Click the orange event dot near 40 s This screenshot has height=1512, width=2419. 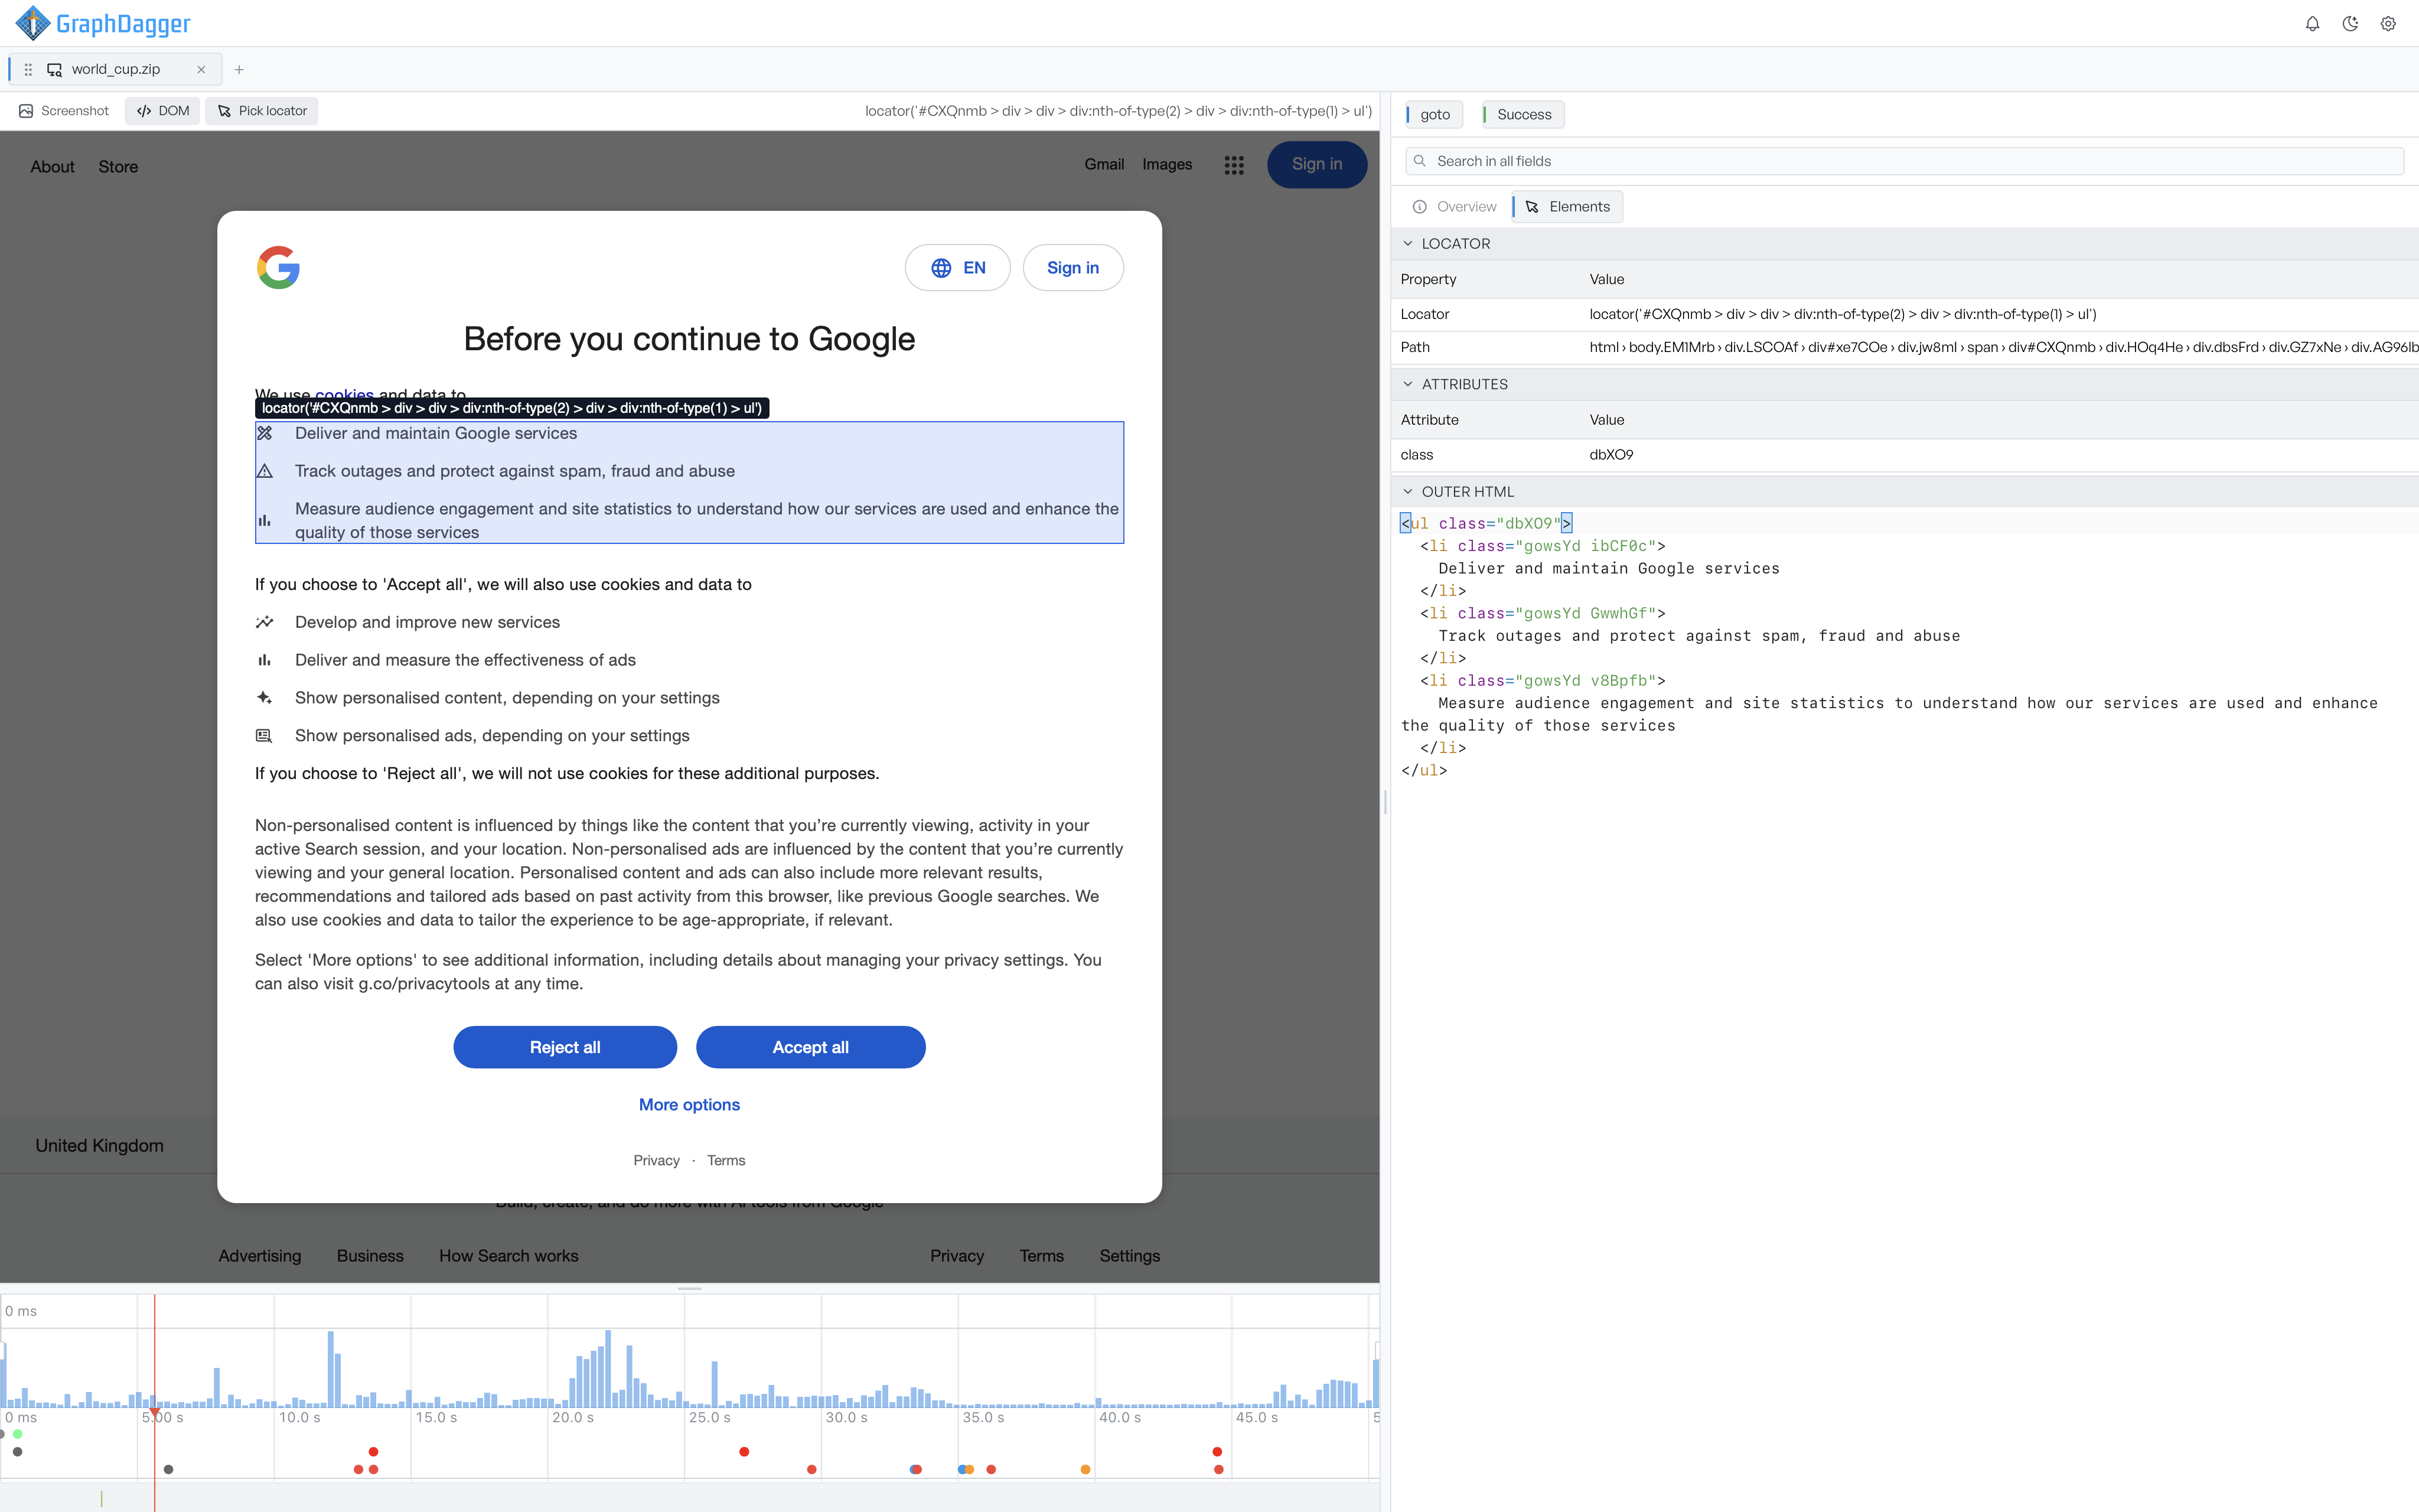[x=1085, y=1469]
